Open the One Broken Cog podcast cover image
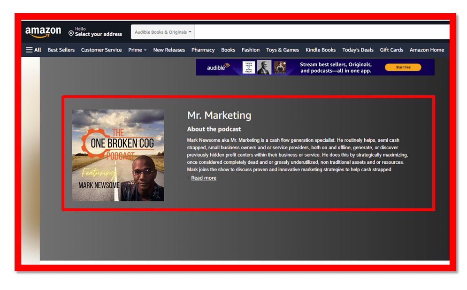Image resolution: width=467 pixels, height=290 pixels. 118,154
